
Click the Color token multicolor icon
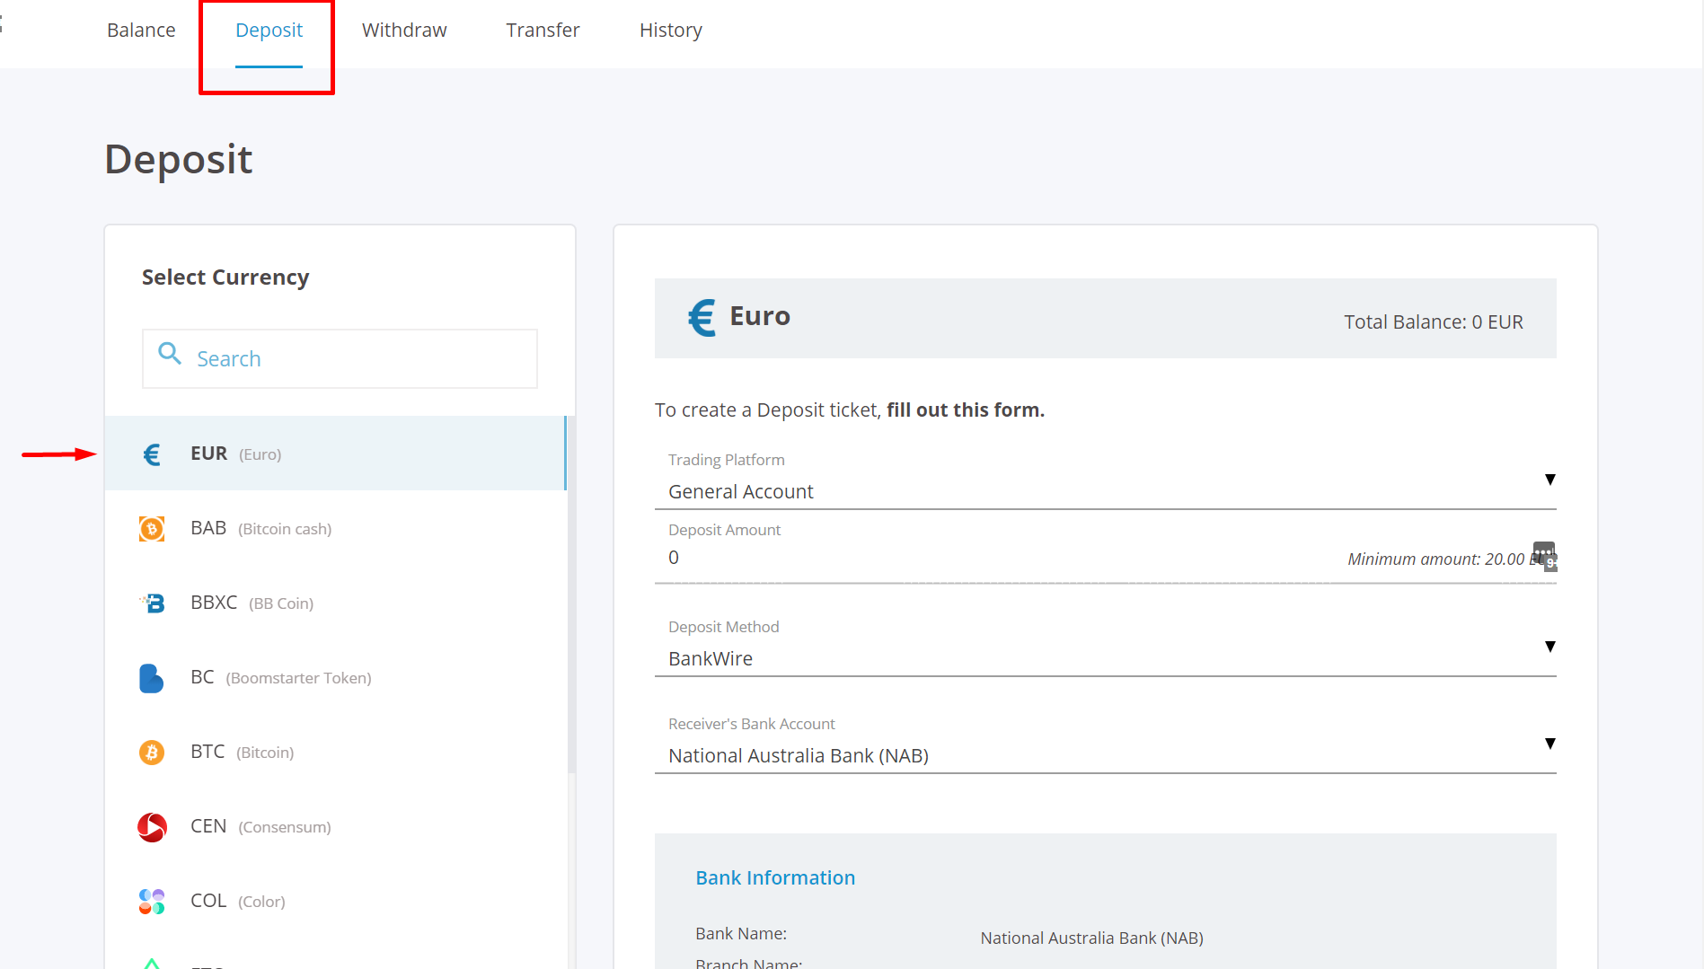pyautogui.click(x=152, y=902)
